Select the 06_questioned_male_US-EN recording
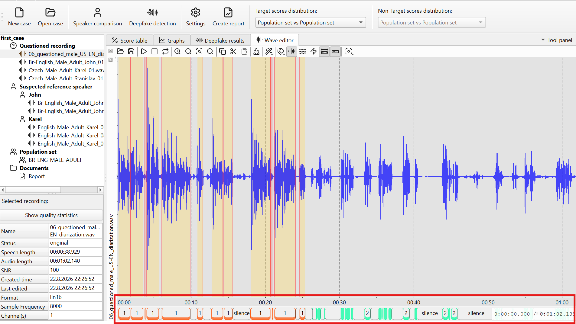The width and height of the screenshot is (576, 324). point(66,54)
